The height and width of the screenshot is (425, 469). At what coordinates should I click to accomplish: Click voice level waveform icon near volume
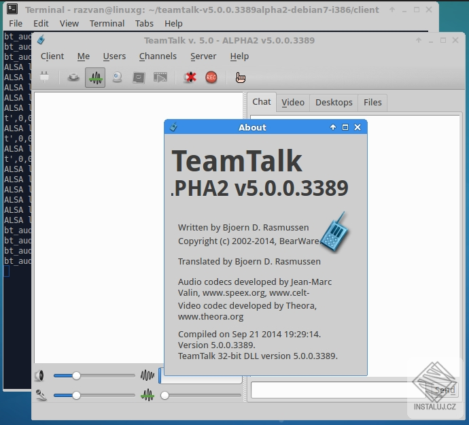(x=147, y=375)
